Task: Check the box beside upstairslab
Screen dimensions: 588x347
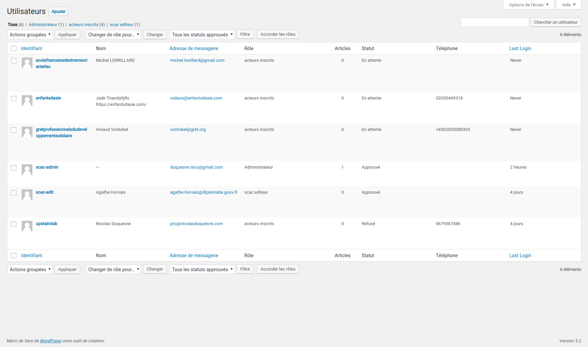Action: 14,224
